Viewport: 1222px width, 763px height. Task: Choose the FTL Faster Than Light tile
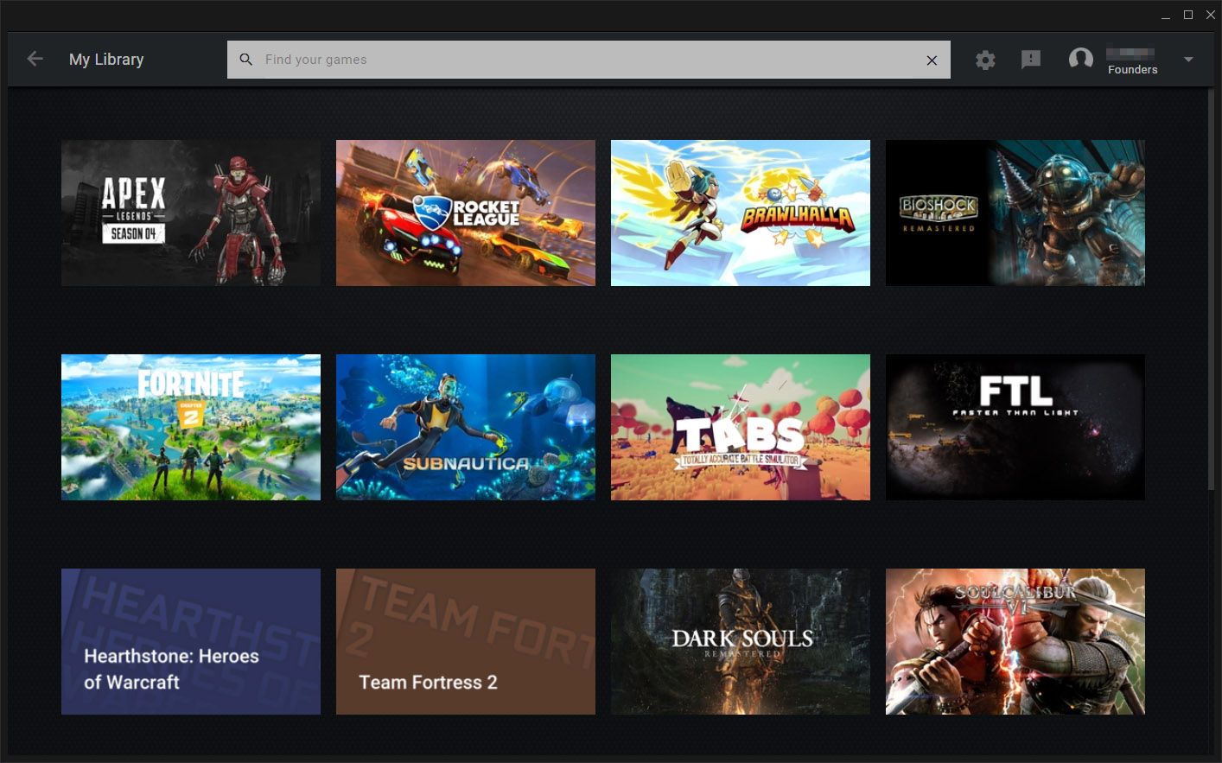click(x=1015, y=427)
